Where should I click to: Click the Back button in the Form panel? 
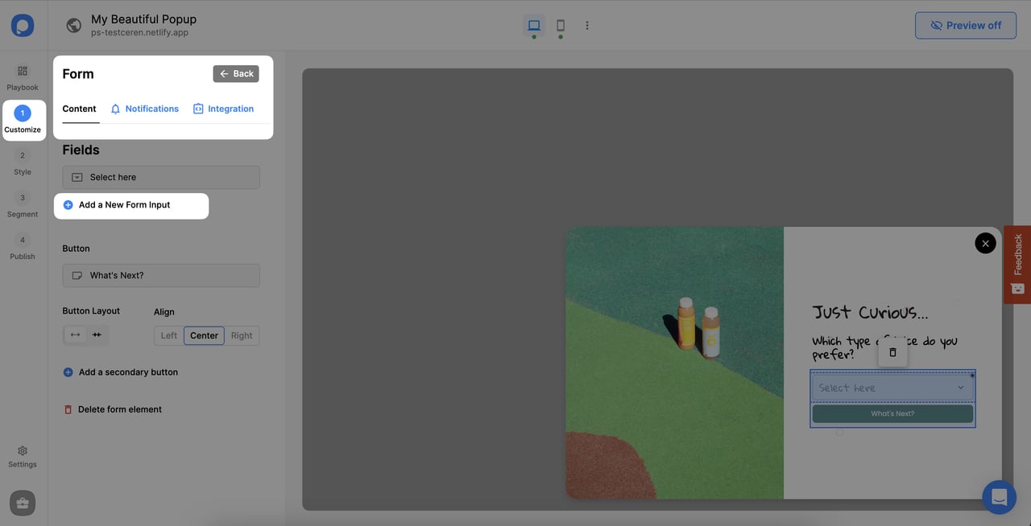[x=236, y=73]
